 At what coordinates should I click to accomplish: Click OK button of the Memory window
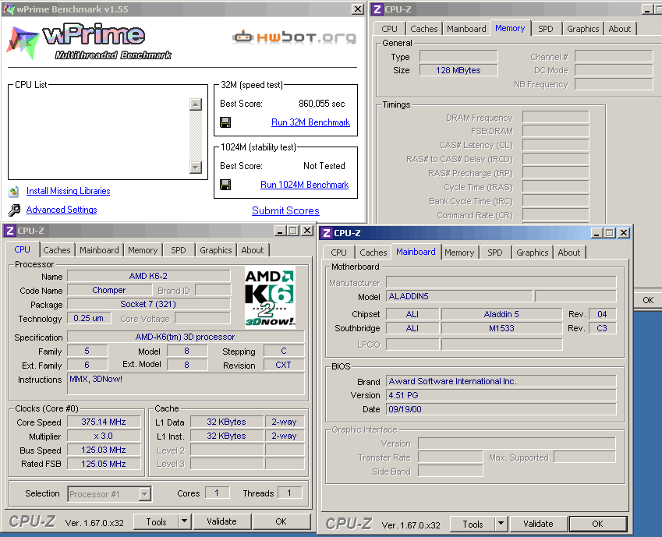[x=648, y=300]
